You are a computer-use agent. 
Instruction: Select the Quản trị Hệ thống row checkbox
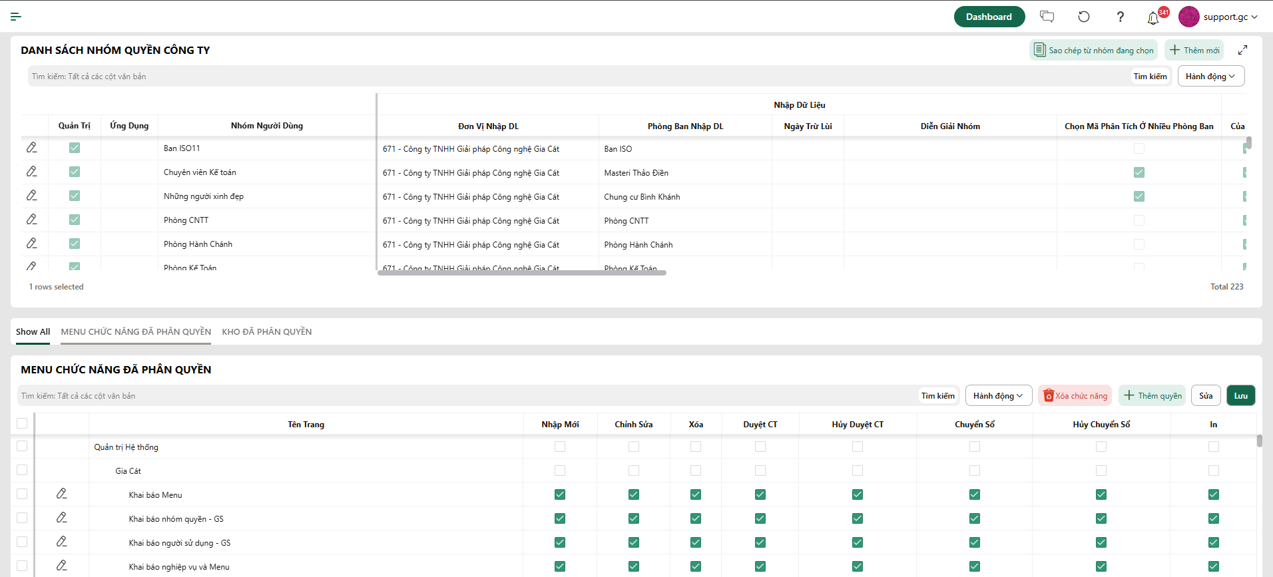click(x=22, y=446)
